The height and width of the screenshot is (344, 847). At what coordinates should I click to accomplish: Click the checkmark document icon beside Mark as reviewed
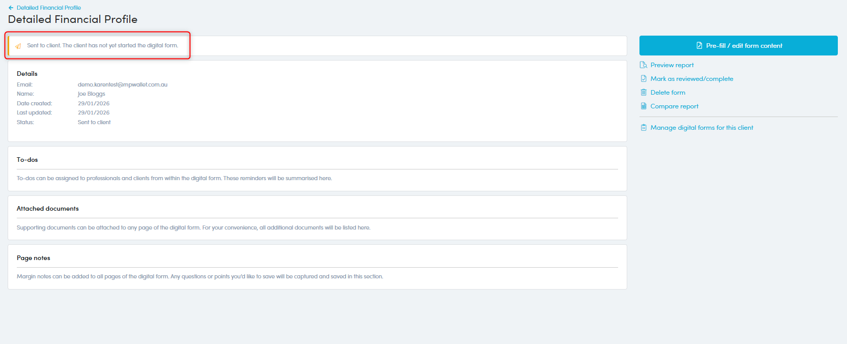(x=644, y=79)
